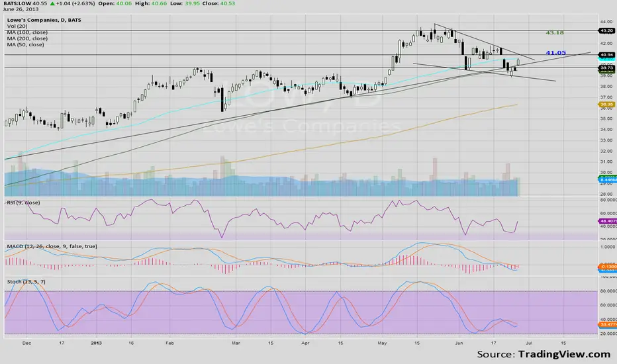Select the Vol (20) indicator label

(x=17, y=26)
